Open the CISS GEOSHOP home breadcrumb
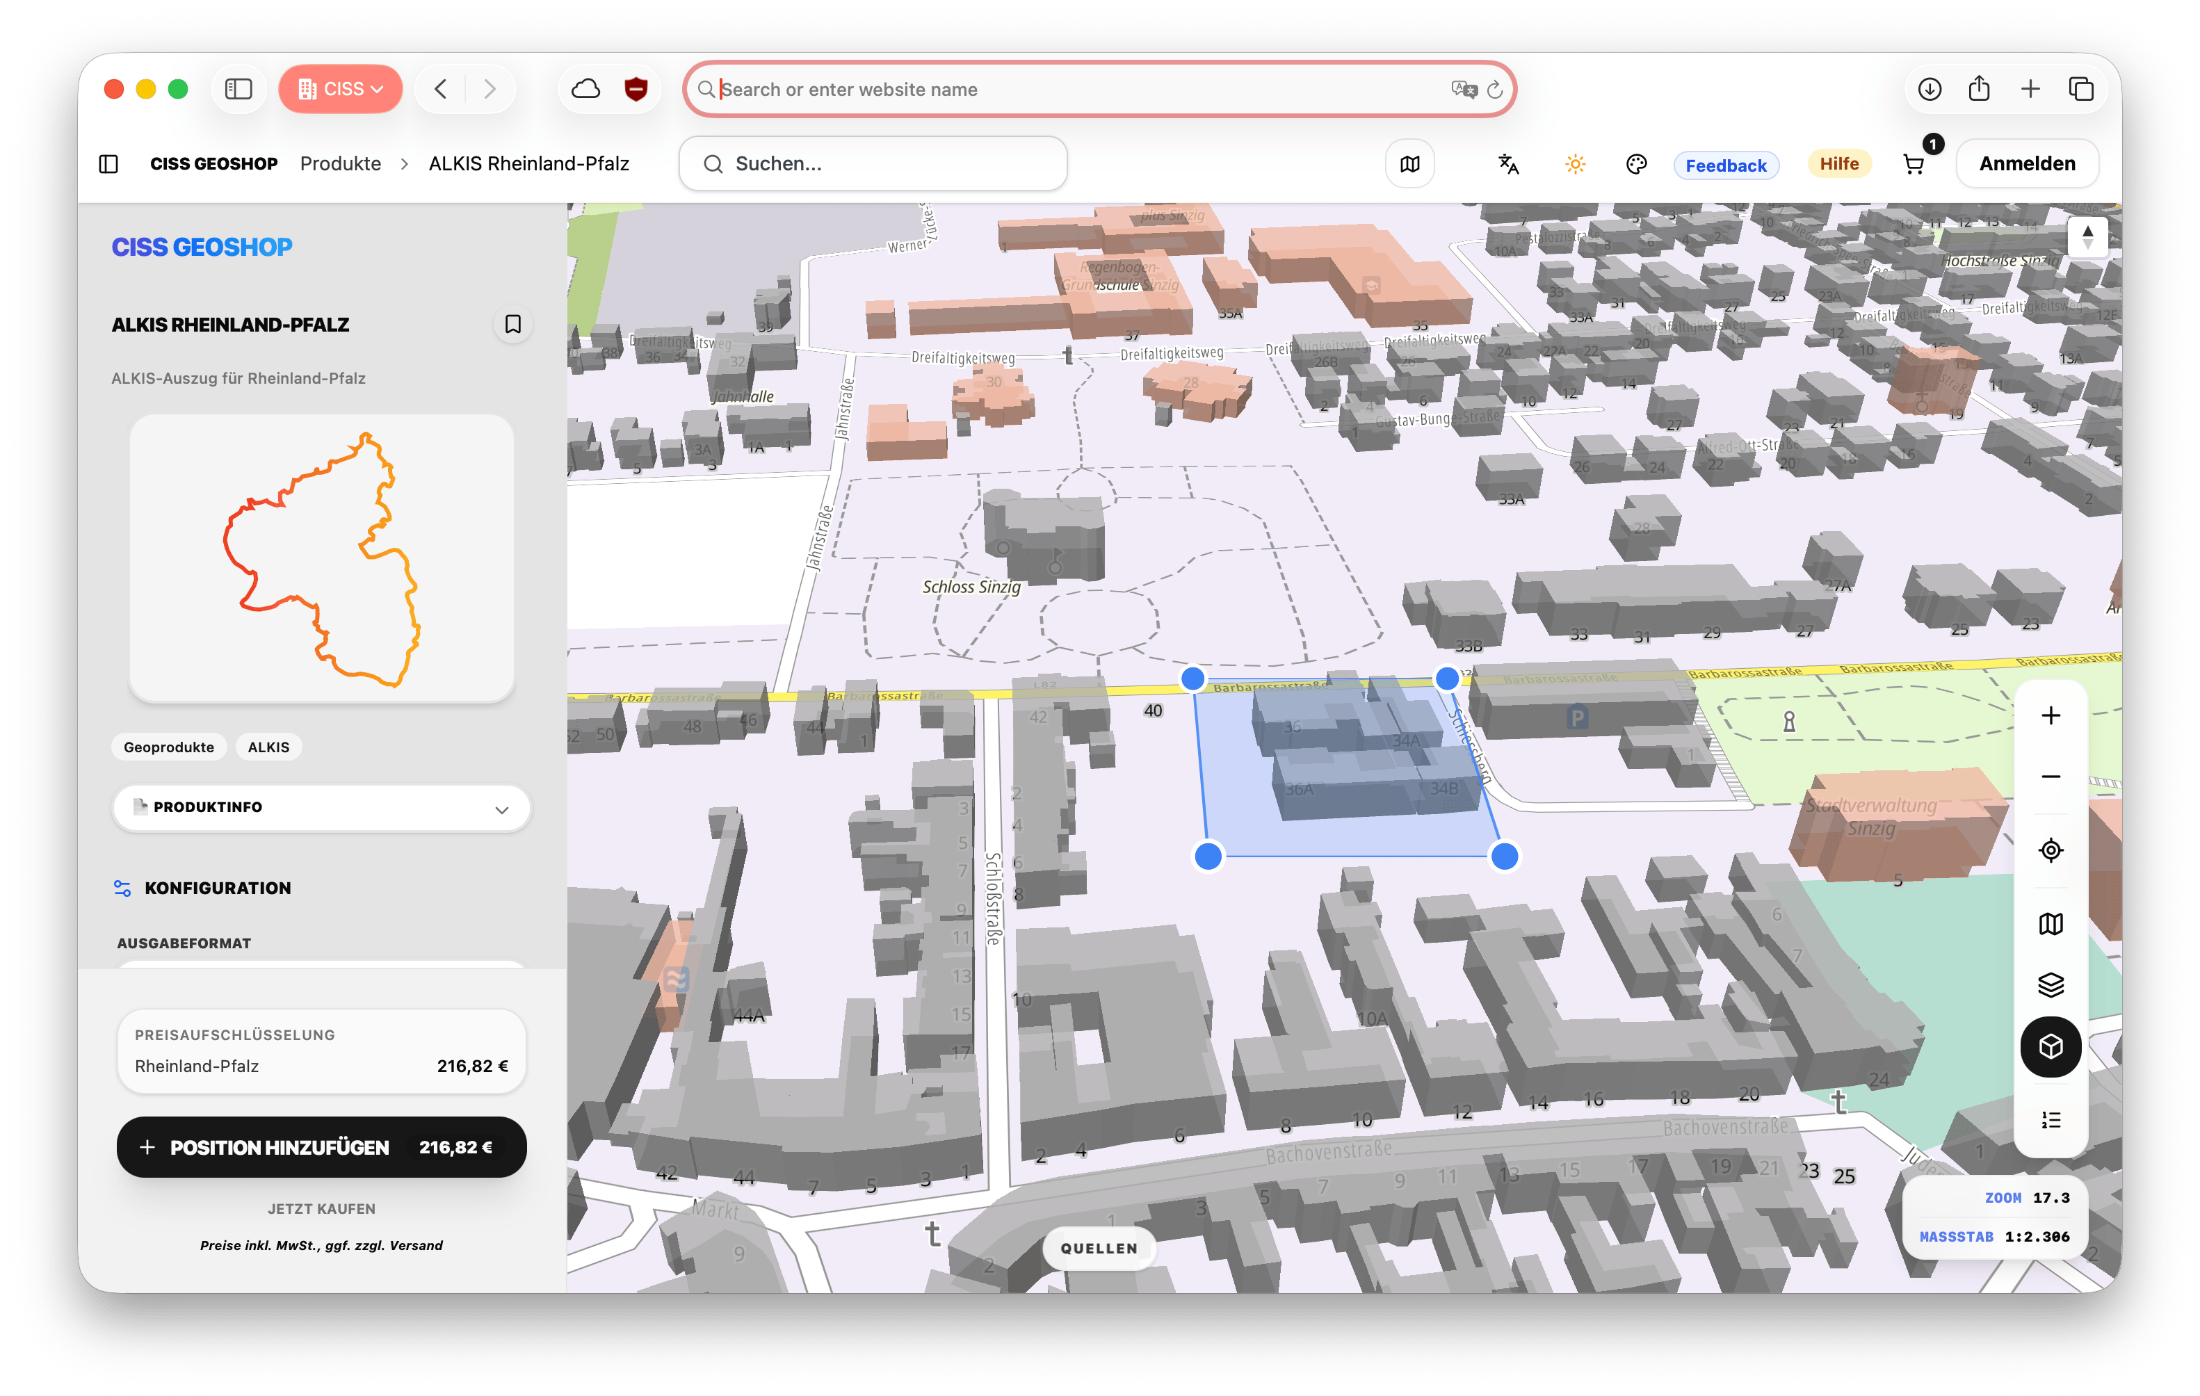 pyautogui.click(x=213, y=163)
